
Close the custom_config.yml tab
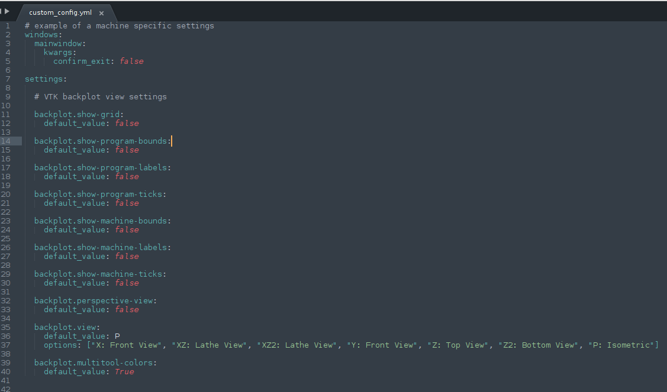[101, 13]
